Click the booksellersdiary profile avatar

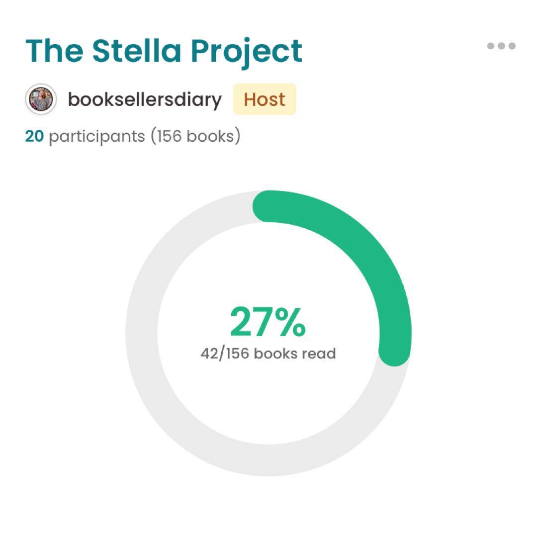click(x=40, y=99)
